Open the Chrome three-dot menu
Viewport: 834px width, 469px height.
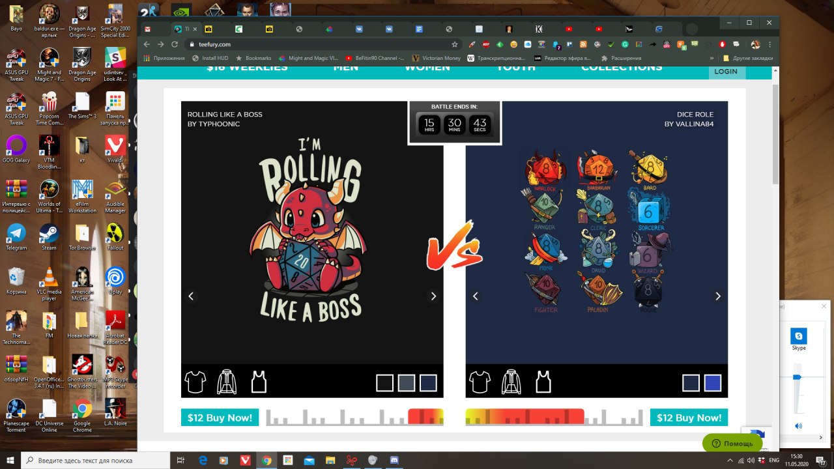click(x=769, y=44)
